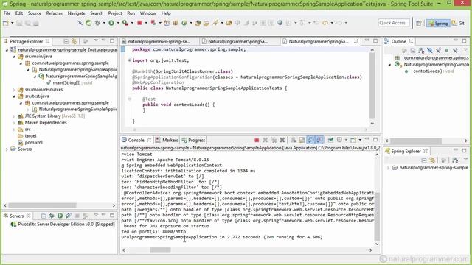Click the globe web browser icon in toolbar
The width and height of the screenshot is (472, 265).
(x=280, y=23)
